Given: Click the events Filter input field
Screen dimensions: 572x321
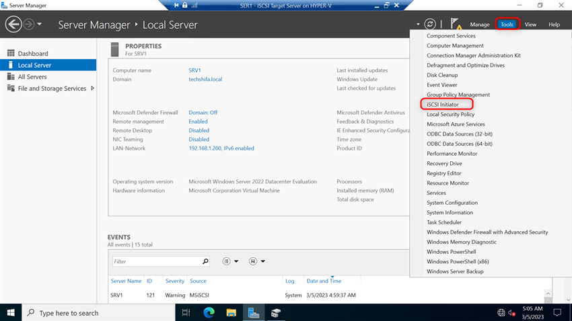Looking at the screenshot, I should pyautogui.click(x=157, y=261).
